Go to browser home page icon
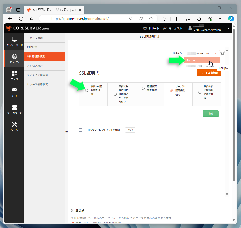 point(32,19)
